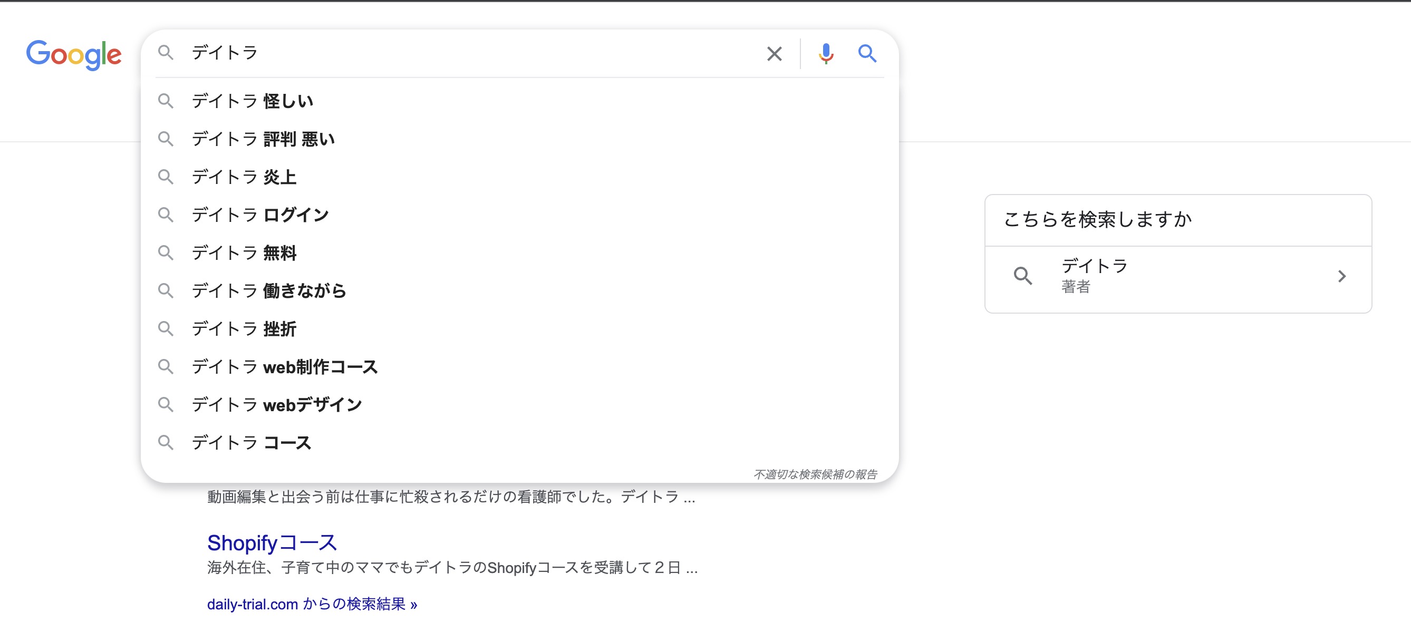The width and height of the screenshot is (1411, 641).
Task: Select suggestion デイトラ 炎上
Action: coord(244,177)
